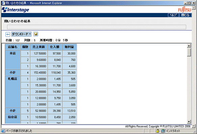The width and height of the screenshot is (197, 134).
Task: Click the ヘルプ button
Action: pos(173,15)
